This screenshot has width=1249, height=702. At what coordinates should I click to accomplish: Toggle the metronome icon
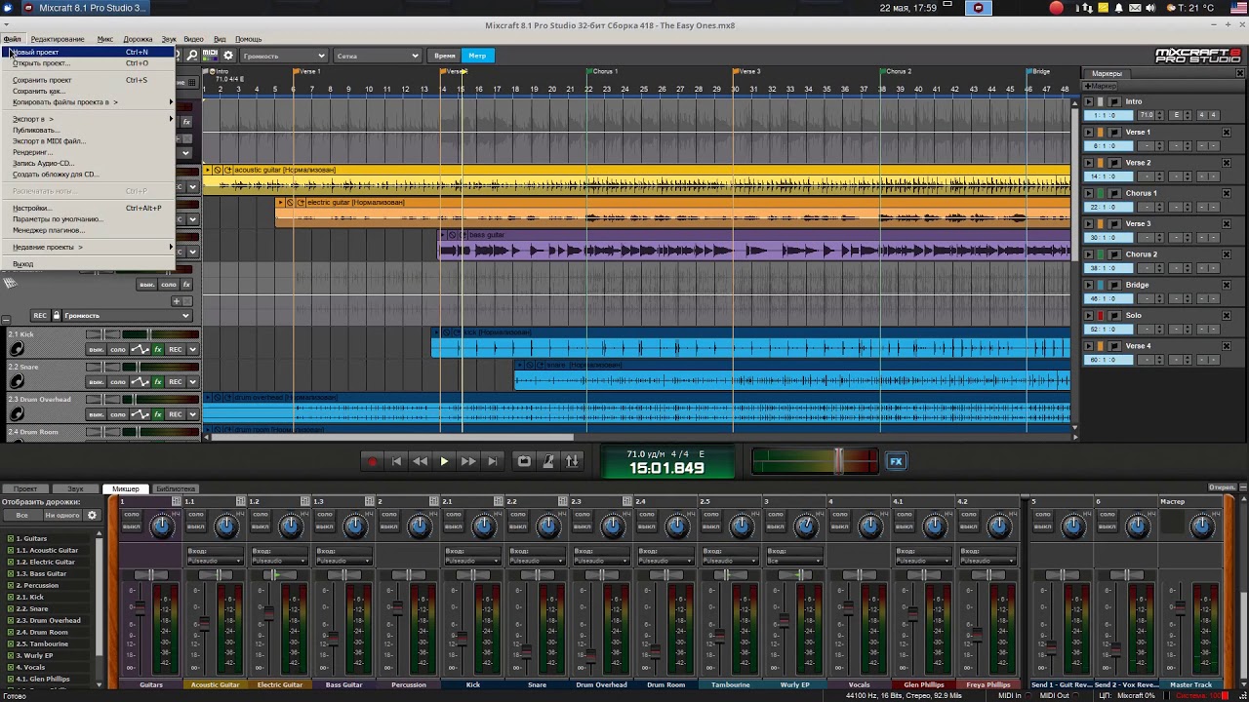click(x=548, y=461)
